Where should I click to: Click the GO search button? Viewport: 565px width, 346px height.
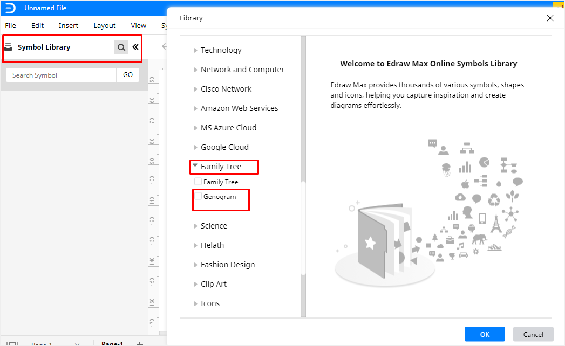coord(128,75)
